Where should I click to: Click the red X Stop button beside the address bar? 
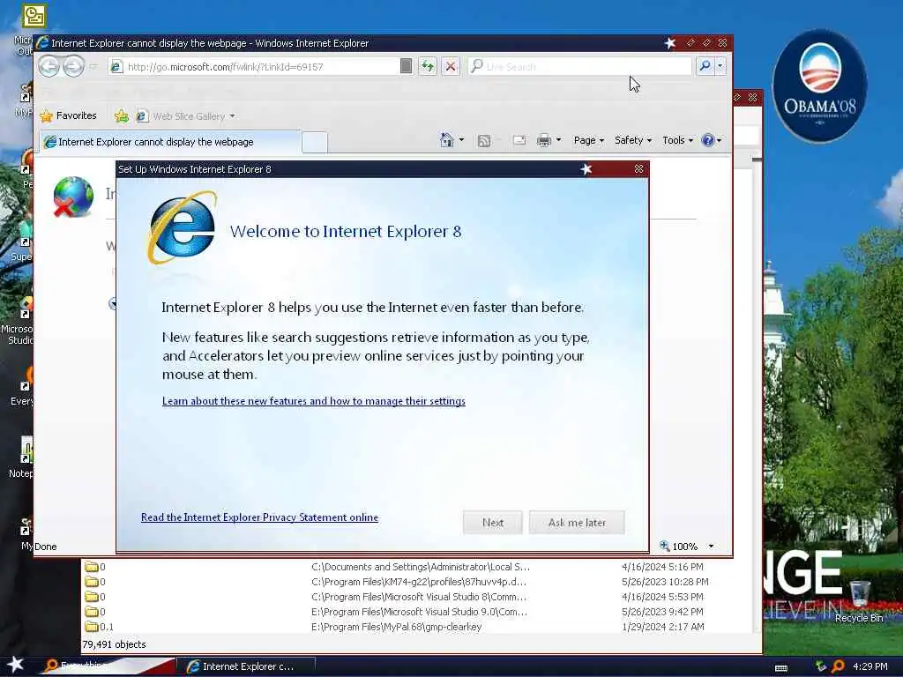coord(451,66)
